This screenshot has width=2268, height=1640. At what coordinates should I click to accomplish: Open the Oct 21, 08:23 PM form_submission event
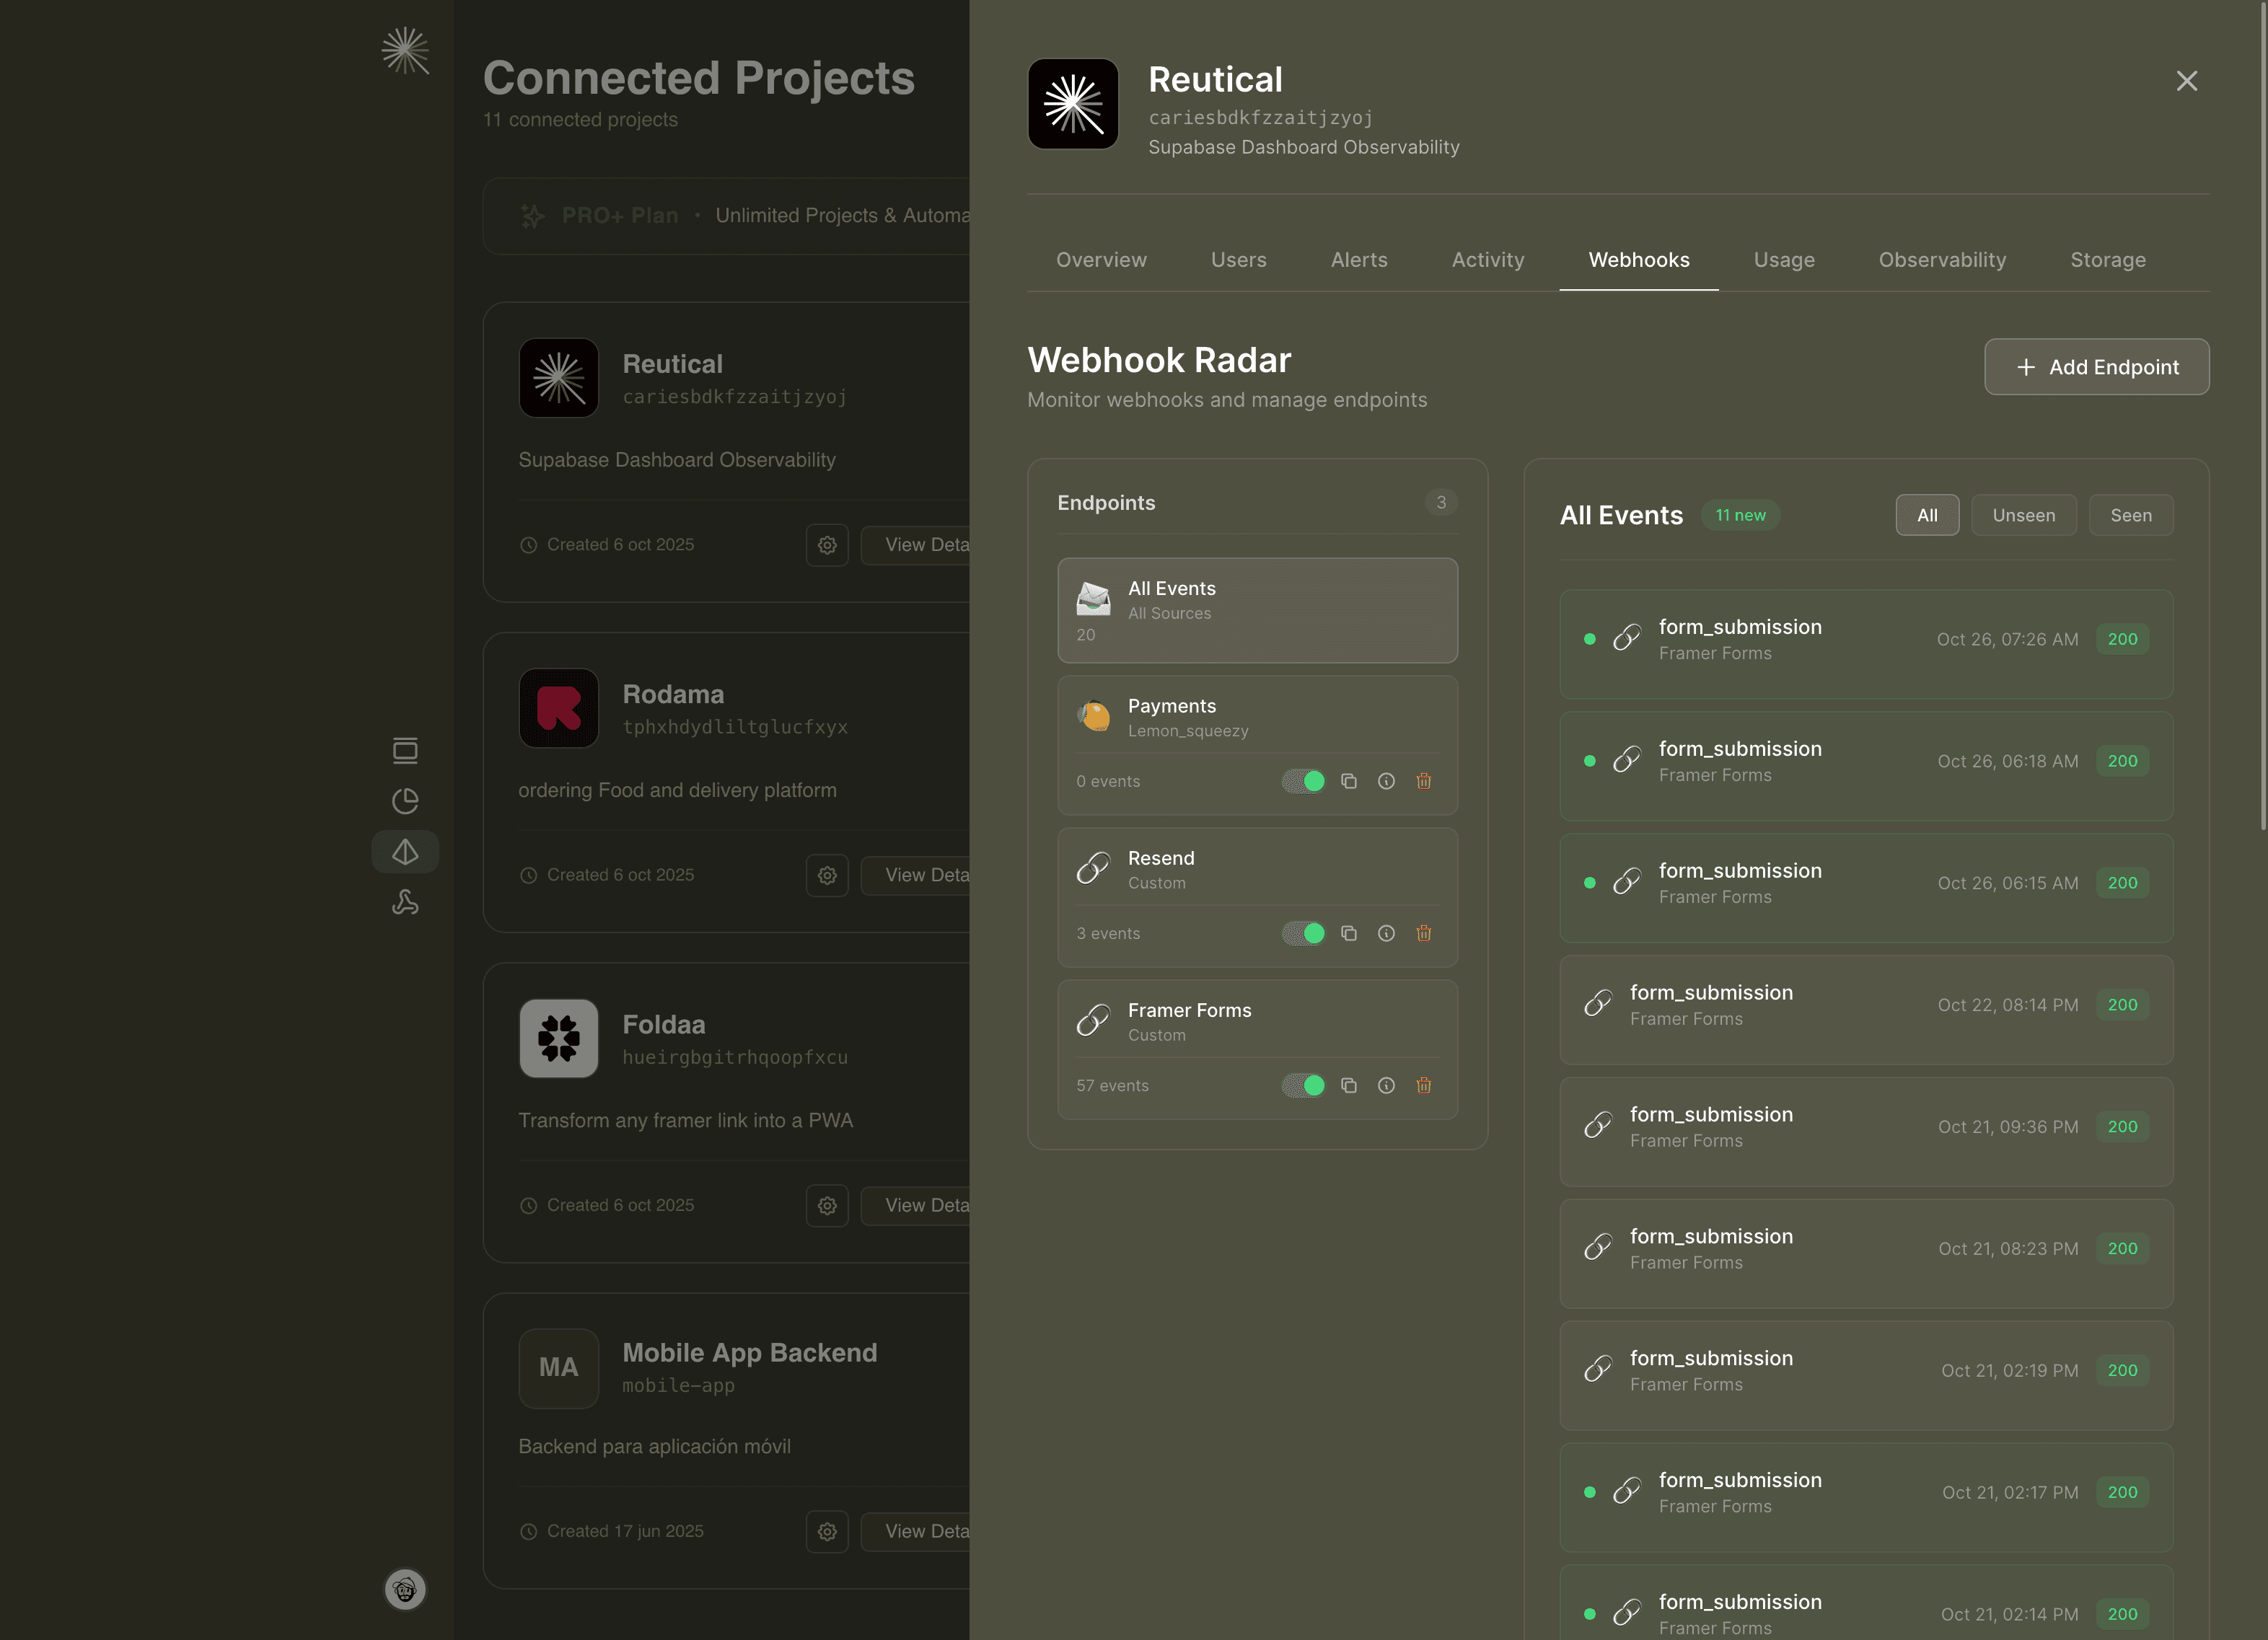pos(1866,1254)
